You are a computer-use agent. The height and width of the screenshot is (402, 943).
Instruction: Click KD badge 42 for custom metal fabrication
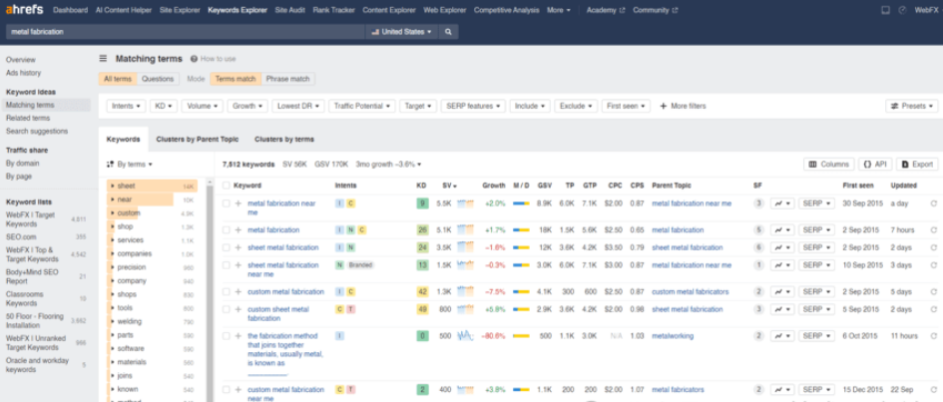click(423, 292)
